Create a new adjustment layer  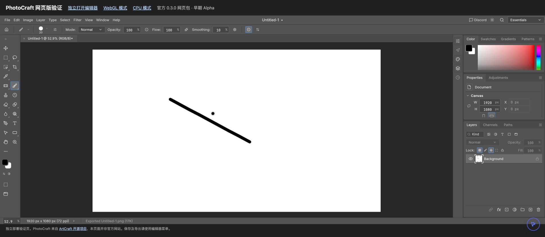click(515, 210)
